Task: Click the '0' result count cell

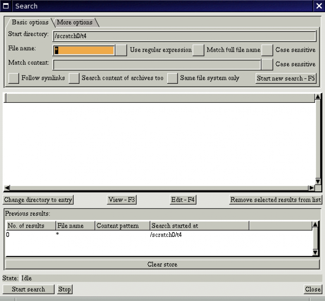Action: (8, 235)
